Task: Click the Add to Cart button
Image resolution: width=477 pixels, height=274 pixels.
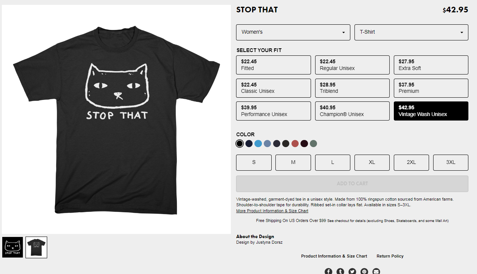Action: pos(352,184)
